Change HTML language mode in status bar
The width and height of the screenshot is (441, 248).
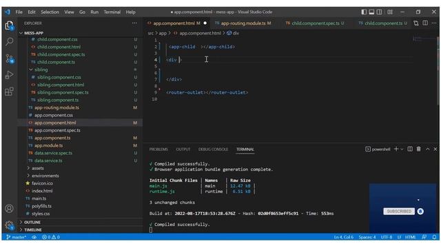411,237
